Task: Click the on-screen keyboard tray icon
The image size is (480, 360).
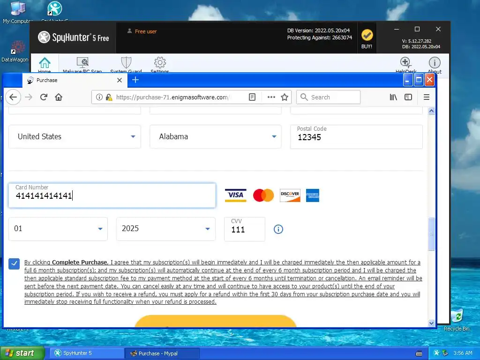Action: click(x=419, y=353)
